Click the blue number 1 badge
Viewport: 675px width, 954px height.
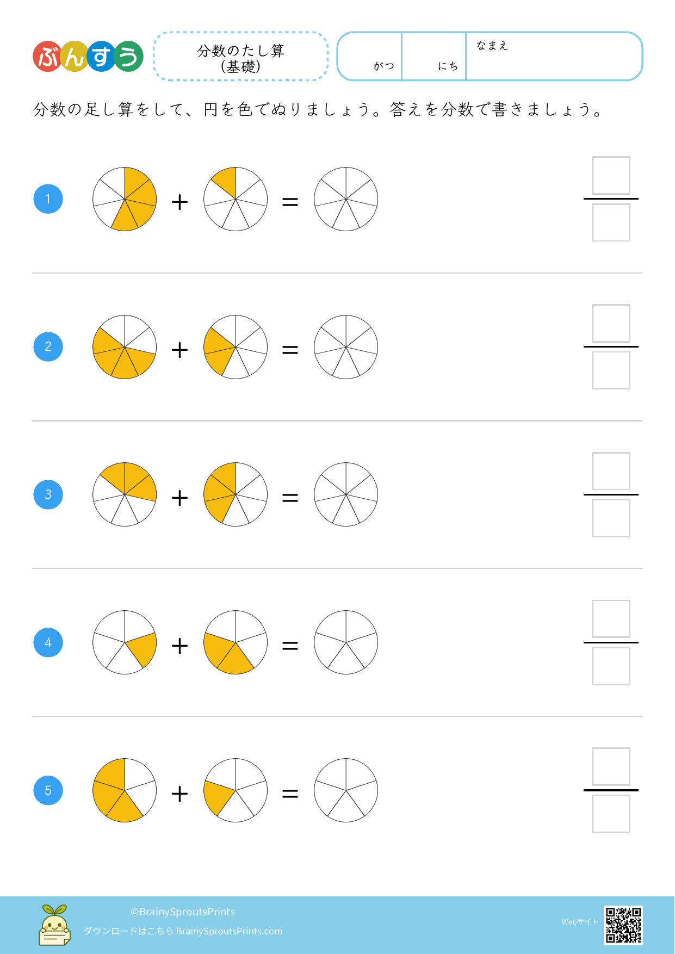[x=48, y=199]
